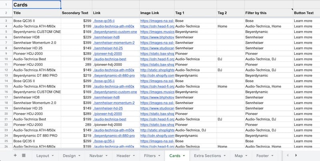320x161 pixels.
Task: Switch to the Header sheet tab
Action: tap(123, 156)
